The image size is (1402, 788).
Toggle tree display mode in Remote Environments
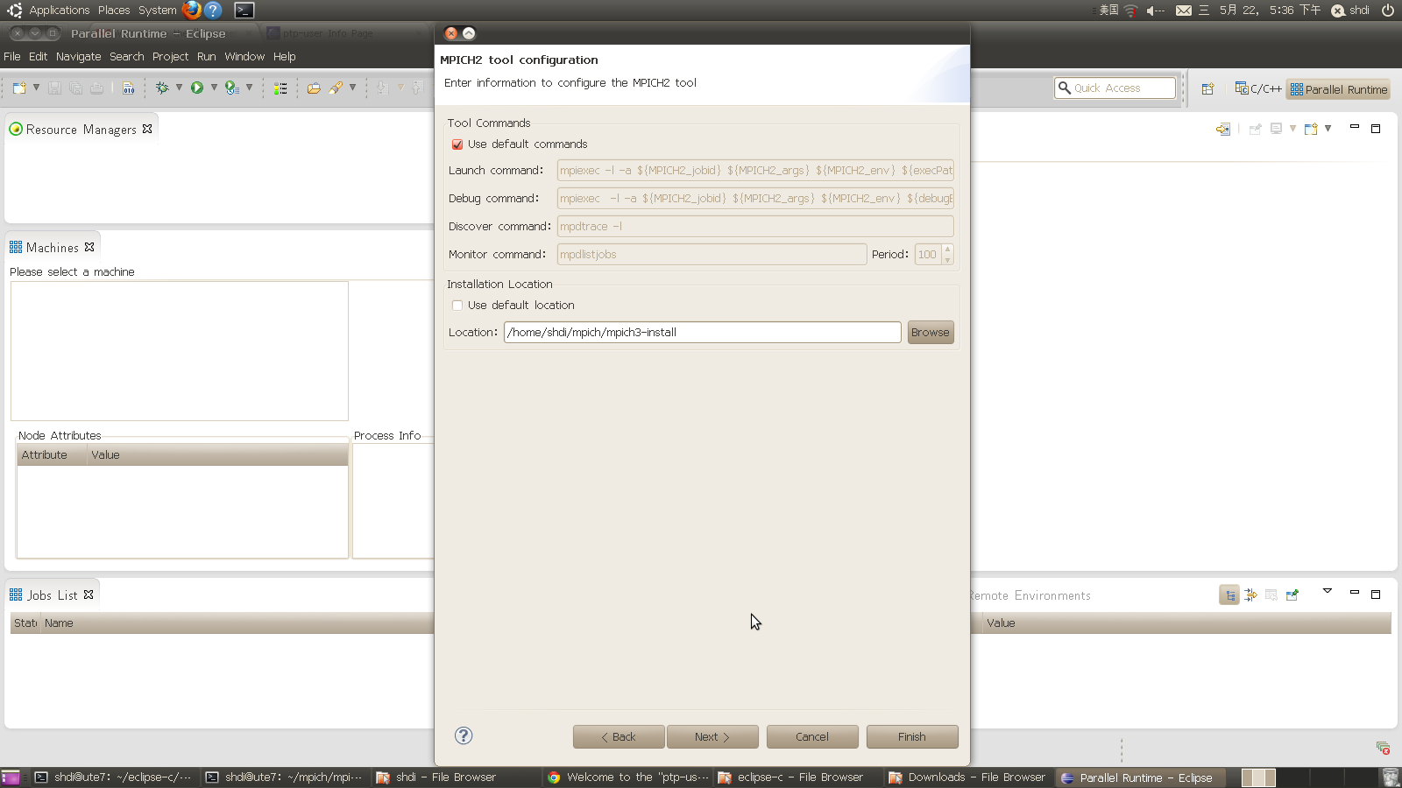pos(1229,595)
